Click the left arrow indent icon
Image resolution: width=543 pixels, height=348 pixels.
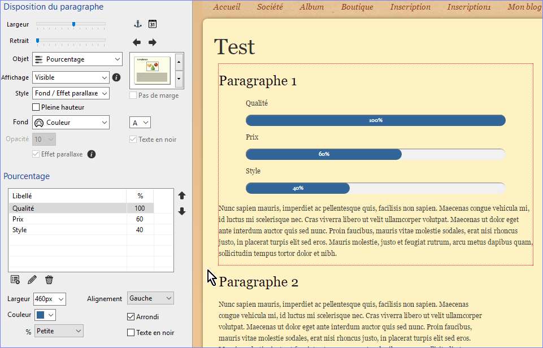point(137,42)
